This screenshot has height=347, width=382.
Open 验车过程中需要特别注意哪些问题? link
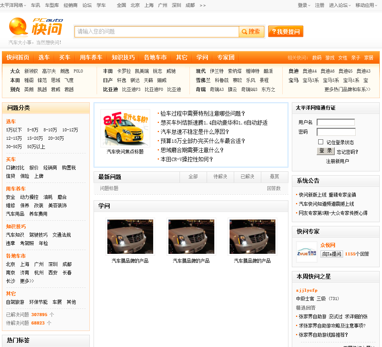pos(202,113)
